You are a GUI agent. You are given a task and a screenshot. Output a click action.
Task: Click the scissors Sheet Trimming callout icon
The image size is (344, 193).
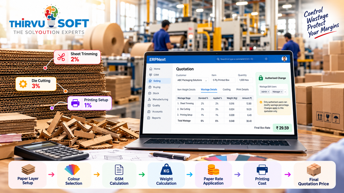[61, 57]
